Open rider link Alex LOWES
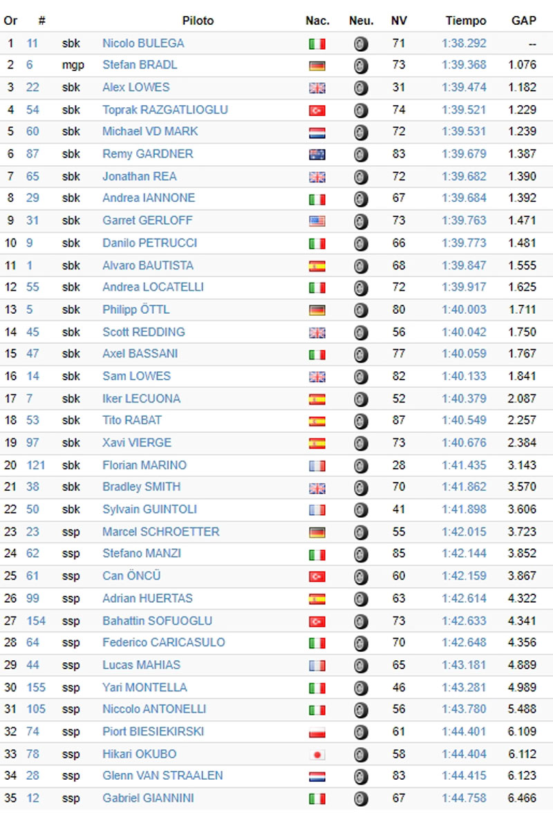This screenshot has height=815, width=553. (135, 87)
